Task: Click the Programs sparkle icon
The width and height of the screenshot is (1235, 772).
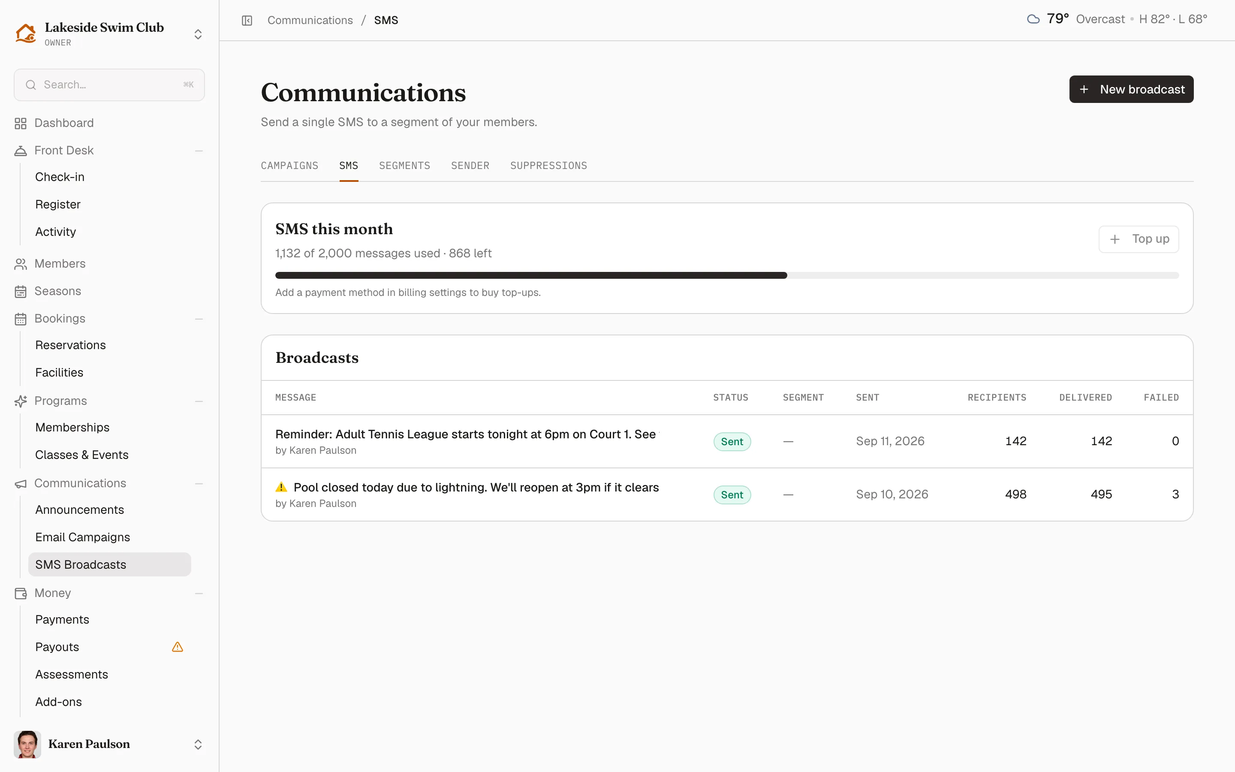Action: coord(21,401)
